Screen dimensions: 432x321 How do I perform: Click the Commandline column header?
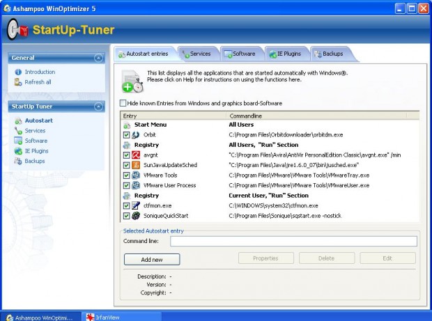[x=316, y=116]
